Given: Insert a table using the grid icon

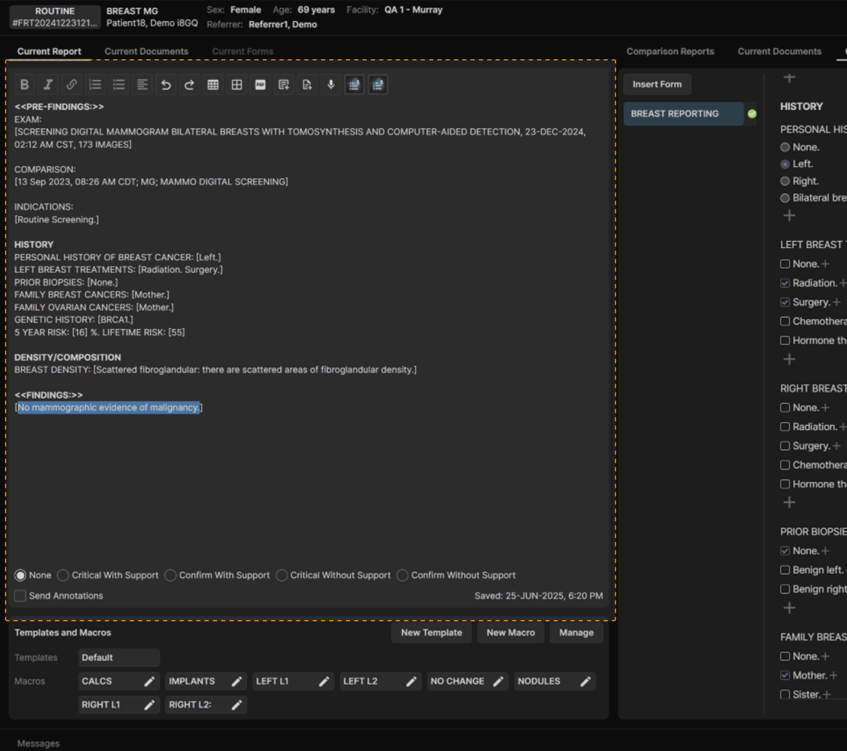Looking at the screenshot, I should tap(213, 85).
